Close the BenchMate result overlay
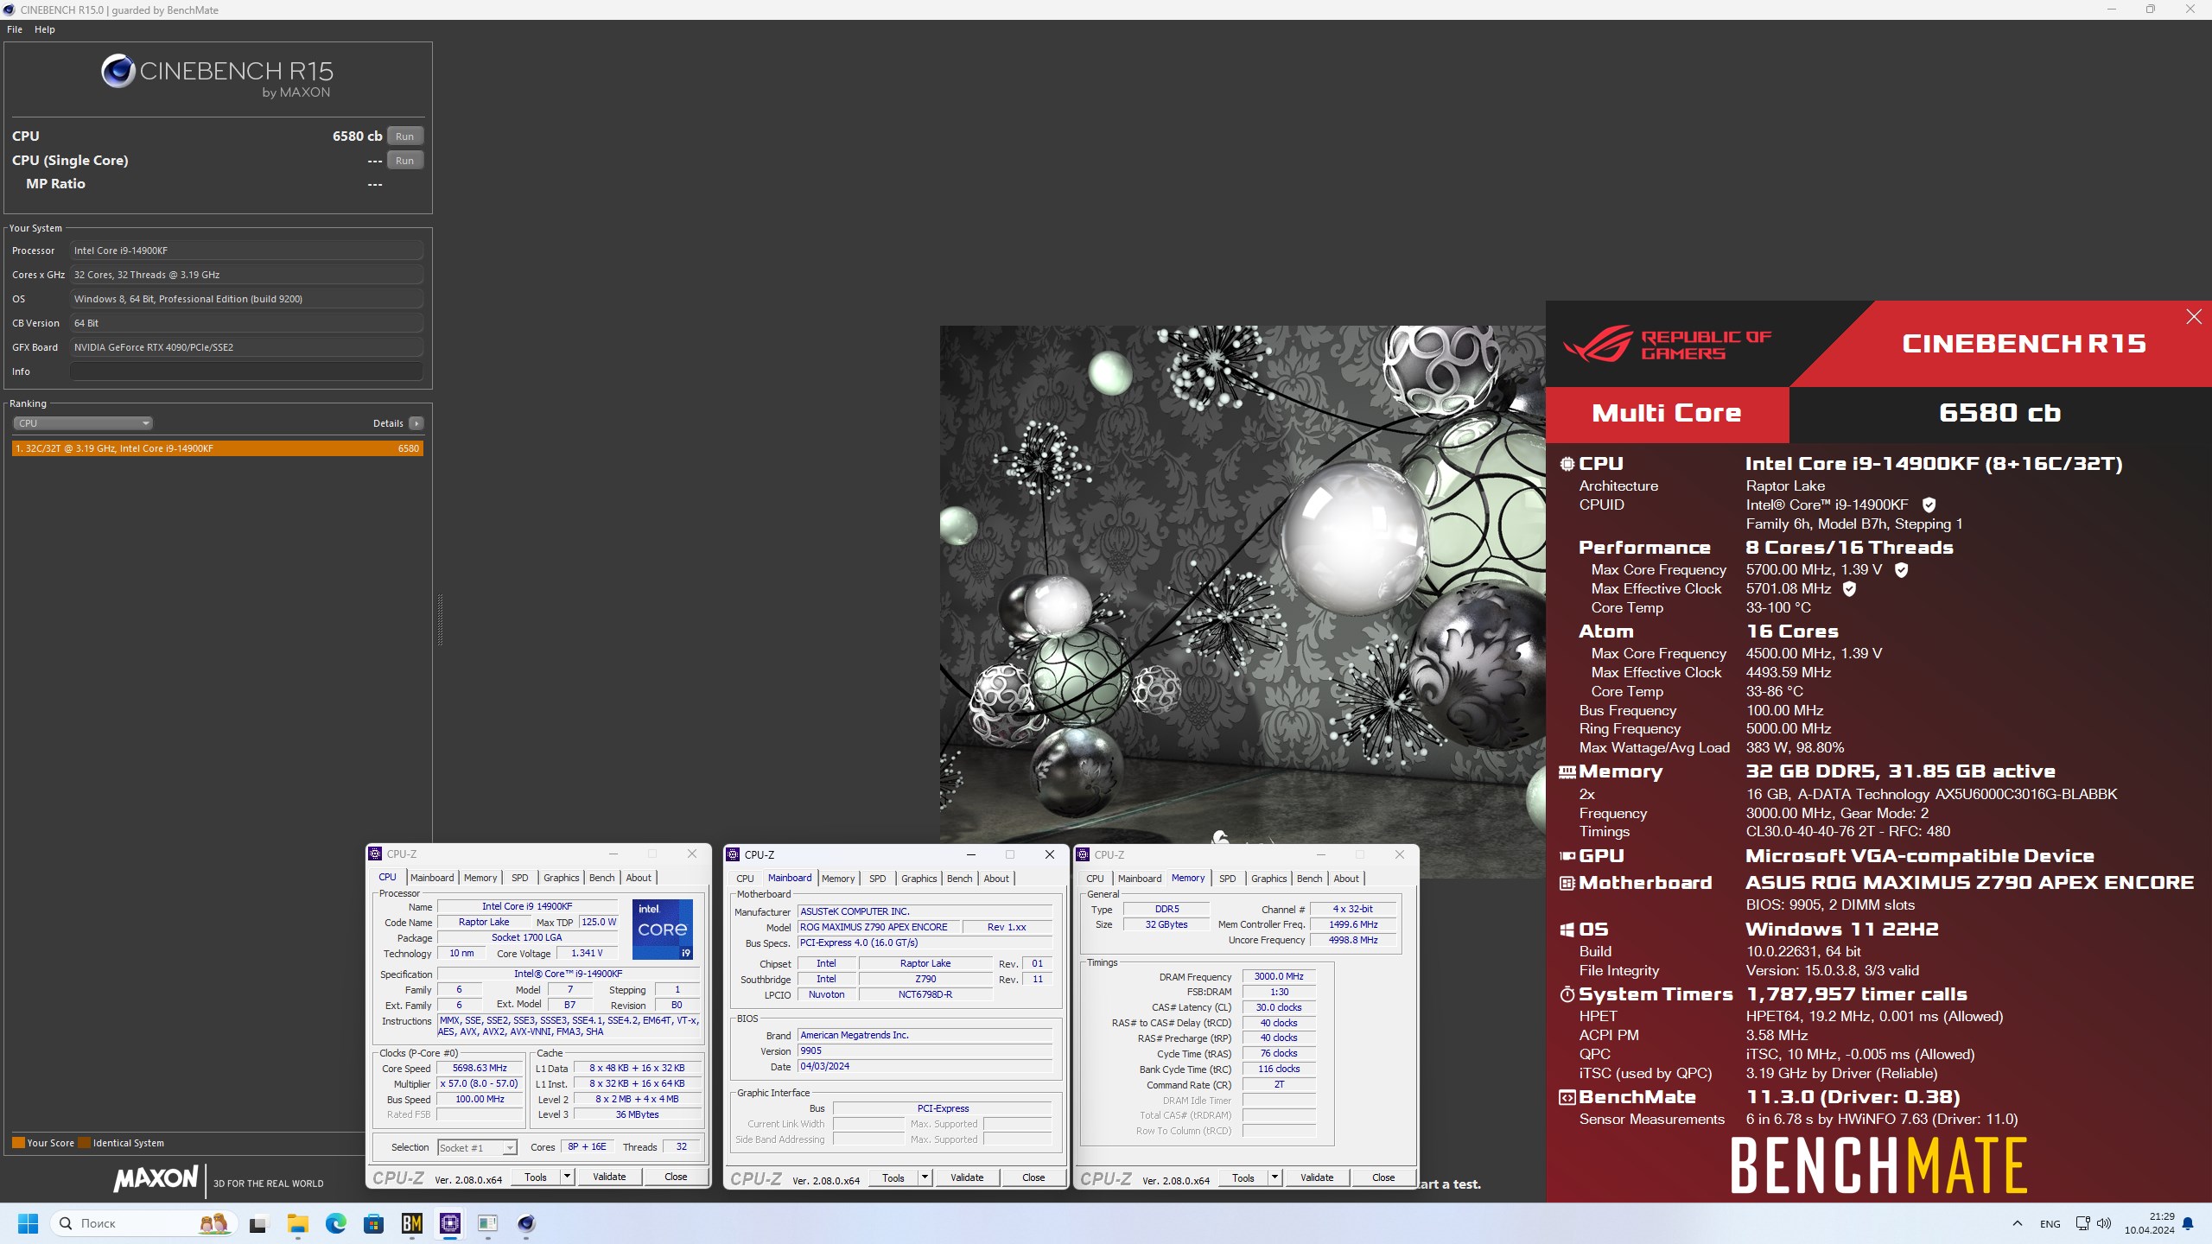2212x1244 pixels. point(2193,317)
